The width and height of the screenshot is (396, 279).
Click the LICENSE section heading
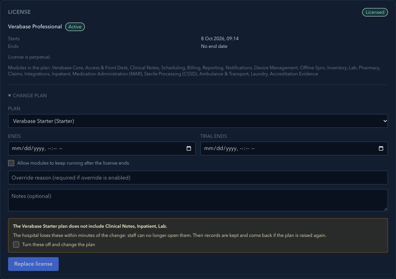[x=20, y=12]
